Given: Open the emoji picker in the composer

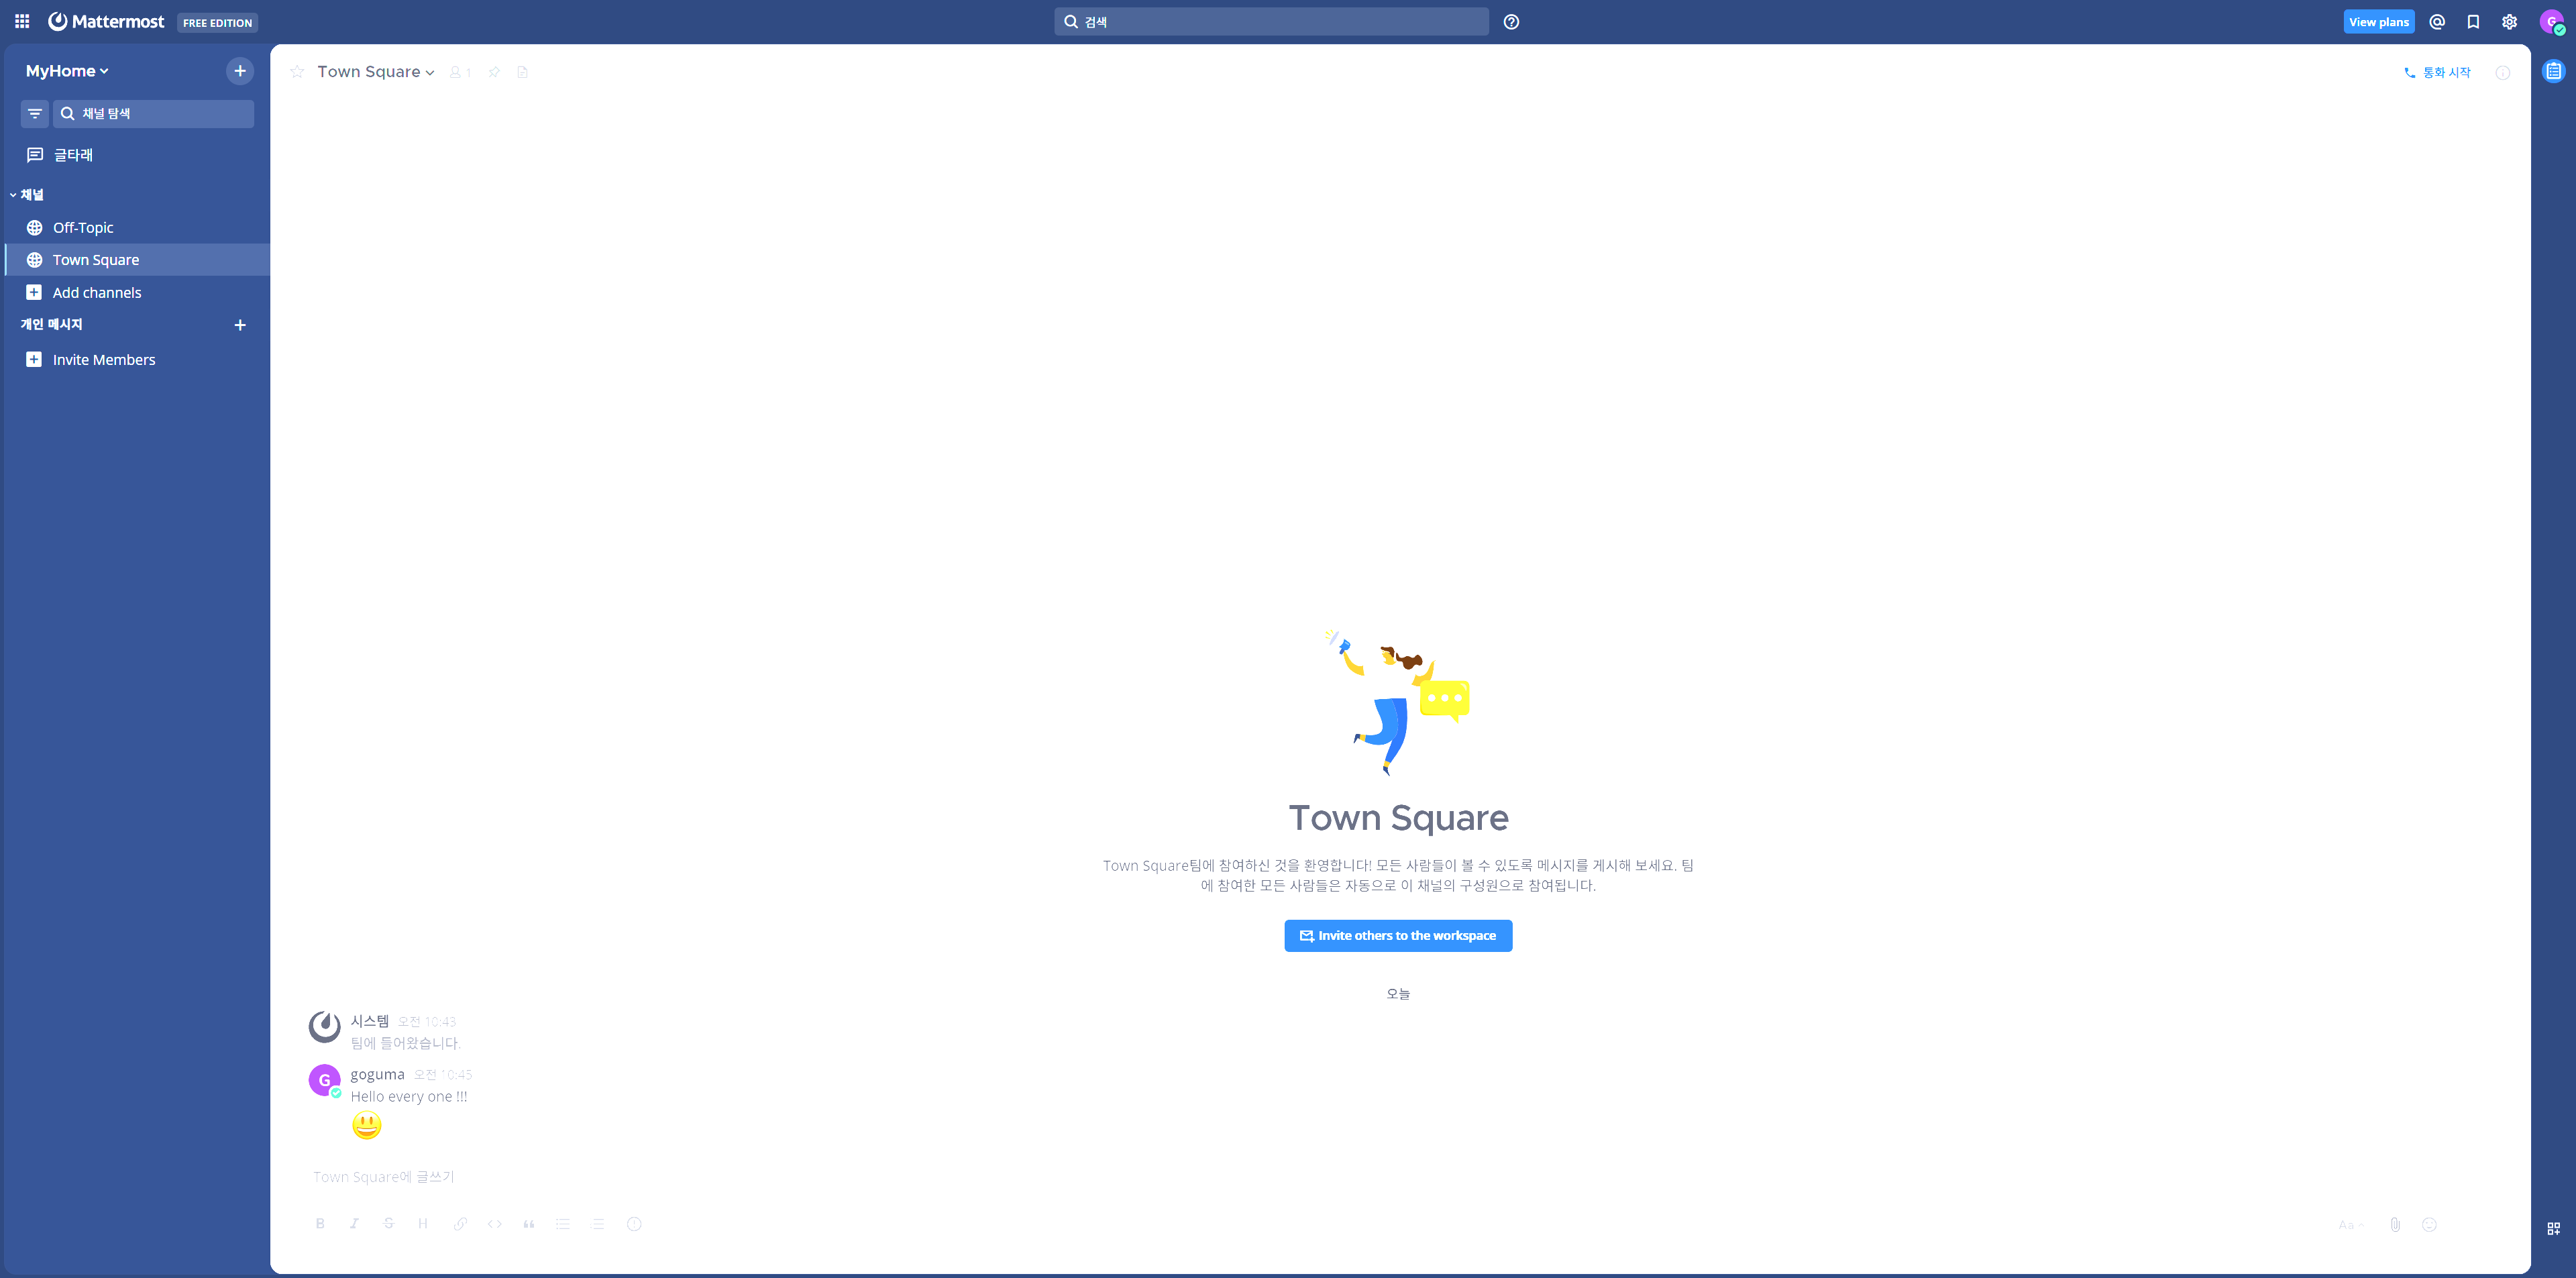Looking at the screenshot, I should pyautogui.click(x=2429, y=1224).
